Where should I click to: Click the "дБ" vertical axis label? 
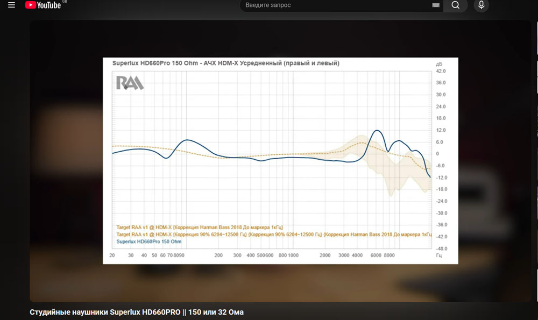[439, 64]
